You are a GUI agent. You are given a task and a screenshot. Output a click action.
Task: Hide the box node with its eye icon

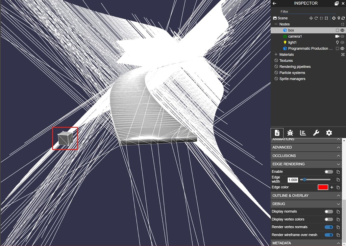pyautogui.click(x=342, y=30)
